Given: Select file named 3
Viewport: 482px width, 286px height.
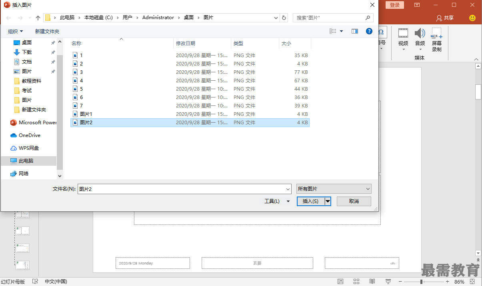Looking at the screenshot, I should 190,72.
